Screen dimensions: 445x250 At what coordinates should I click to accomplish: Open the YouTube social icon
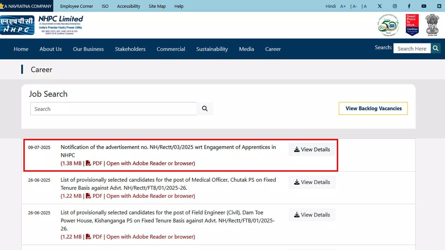(x=424, y=6)
